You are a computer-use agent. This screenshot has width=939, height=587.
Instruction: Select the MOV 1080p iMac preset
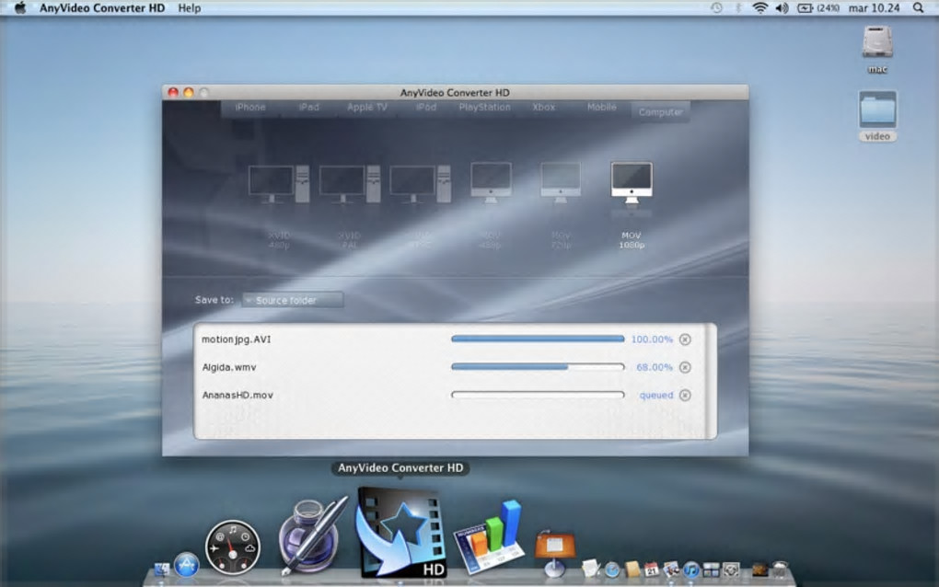click(632, 182)
